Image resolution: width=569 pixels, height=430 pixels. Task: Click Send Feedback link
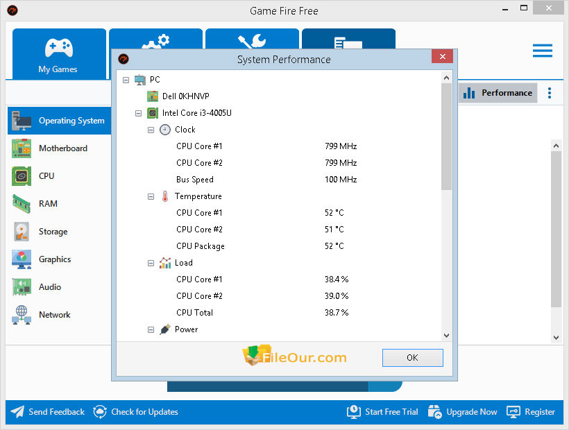coord(57,412)
